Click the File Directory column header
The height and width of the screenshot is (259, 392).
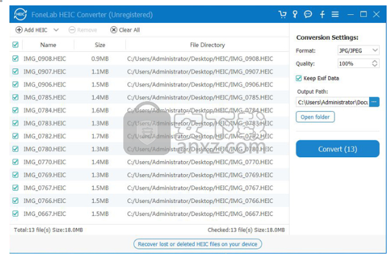207,45
